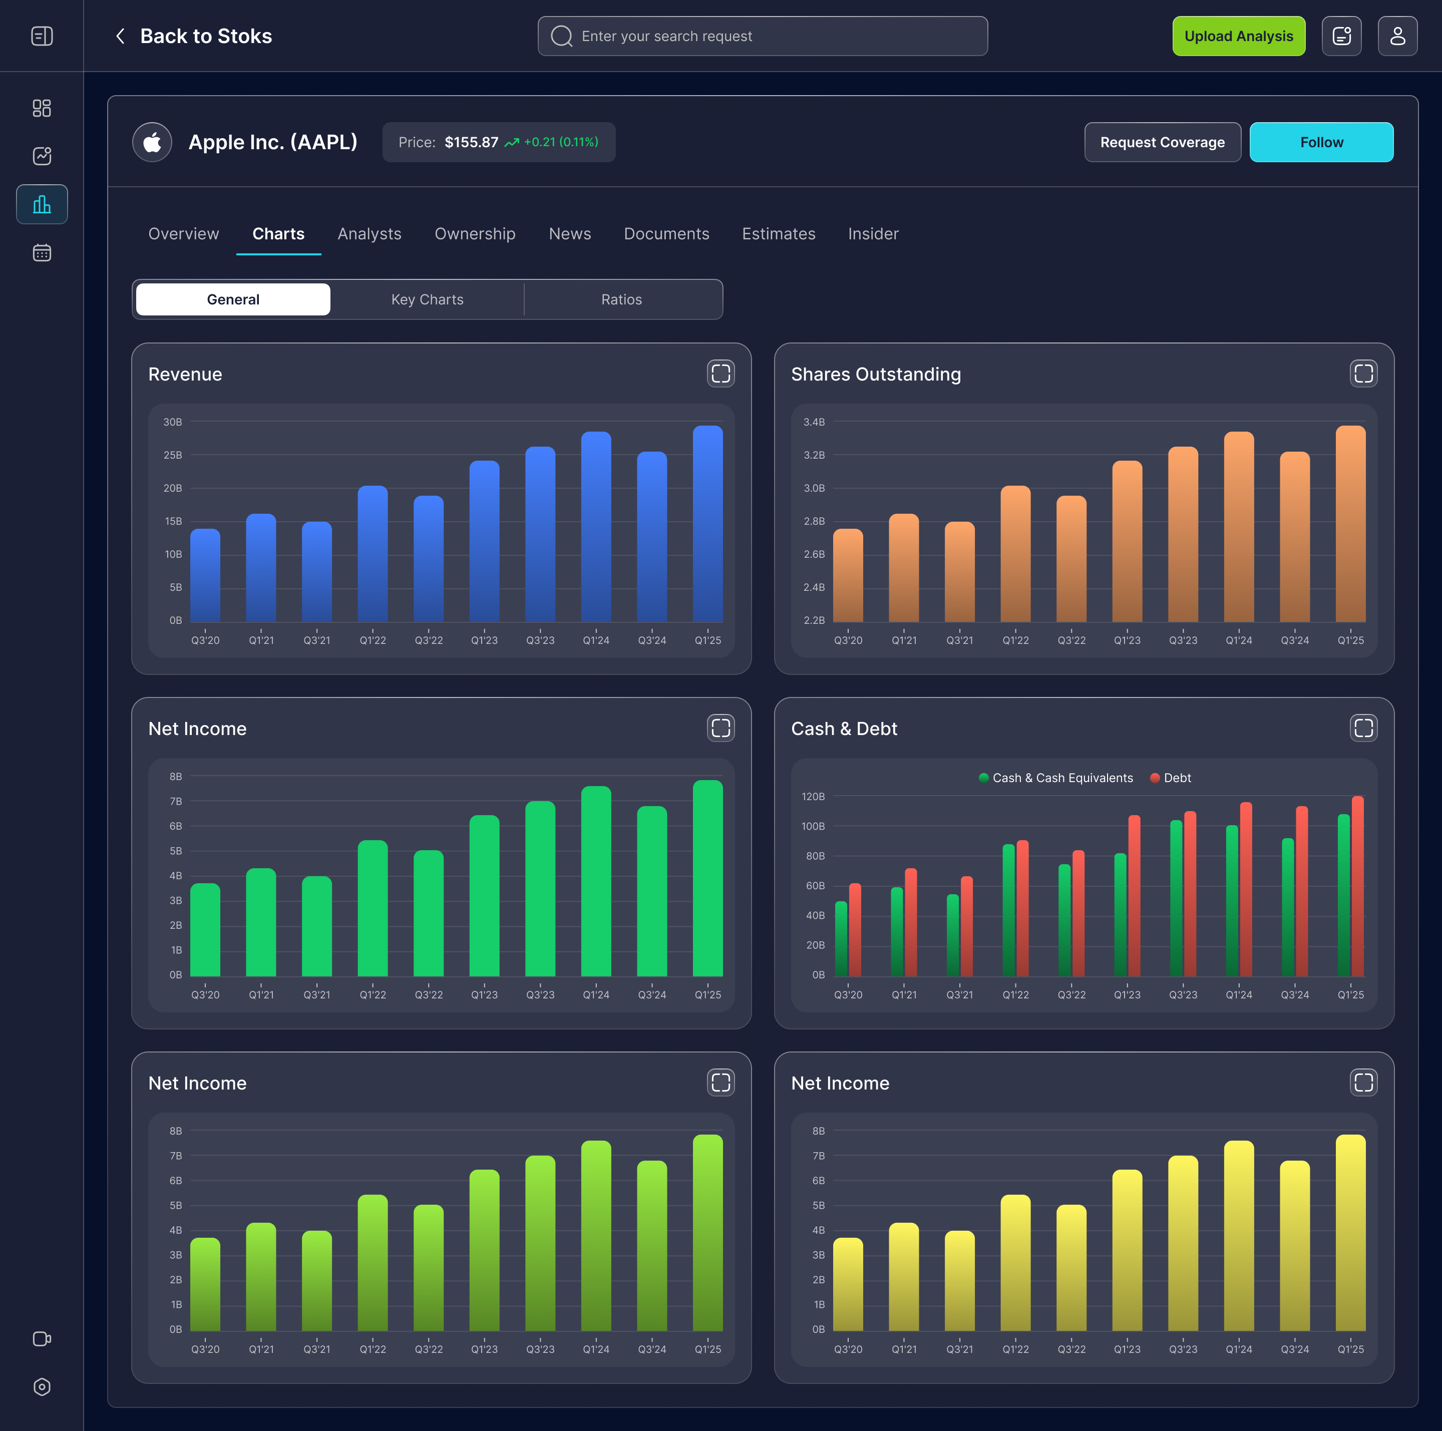Viewport: 1442px width, 1431px height.
Task: Collapse the sidebar using the panel icon
Action: (42, 35)
